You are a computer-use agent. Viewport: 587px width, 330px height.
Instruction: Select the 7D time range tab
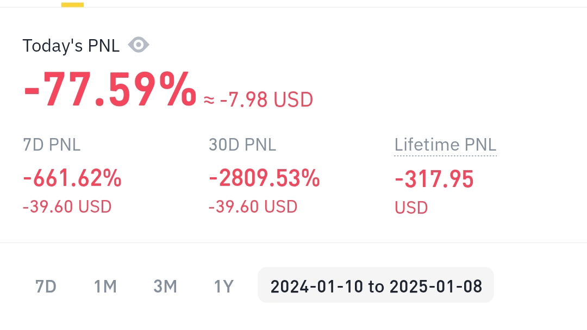point(46,286)
